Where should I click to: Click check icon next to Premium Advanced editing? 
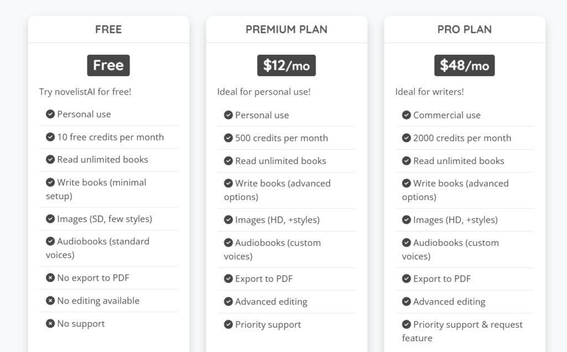pyautogui.click(x=228, y=302)
